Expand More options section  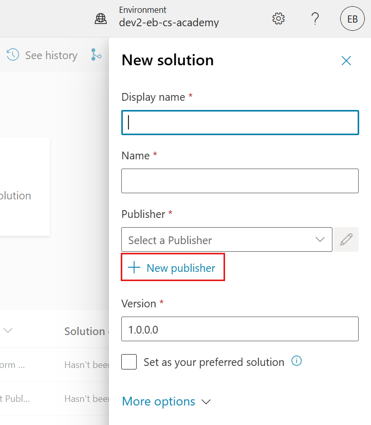(x=166, y=401)
